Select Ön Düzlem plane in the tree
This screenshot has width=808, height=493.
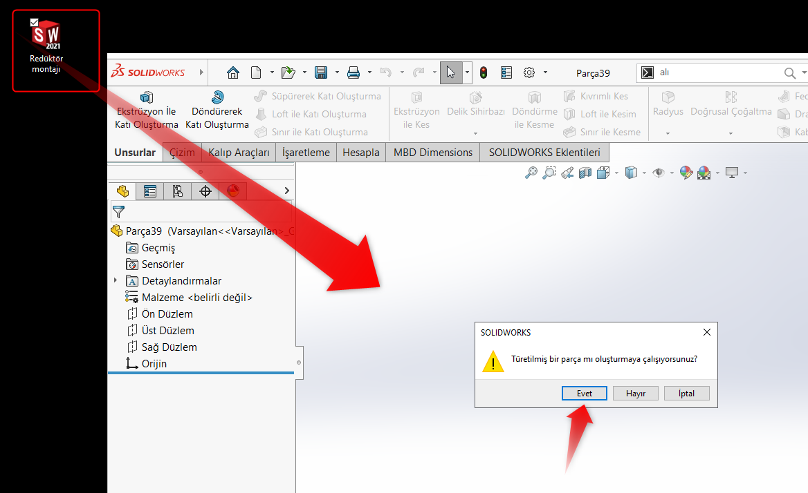coord(160,313)
